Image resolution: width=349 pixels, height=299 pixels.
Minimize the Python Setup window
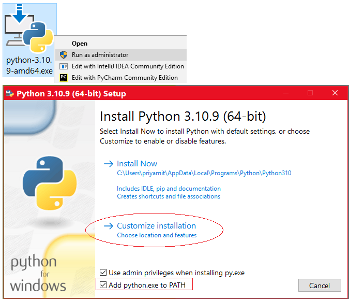pyautogui.click(x=286, y=93)
